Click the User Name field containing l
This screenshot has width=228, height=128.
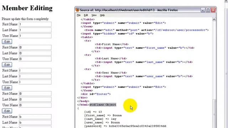click(35, 82)
